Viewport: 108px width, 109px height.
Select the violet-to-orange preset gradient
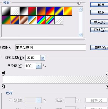pyautogui.click(x=41, y=11)
